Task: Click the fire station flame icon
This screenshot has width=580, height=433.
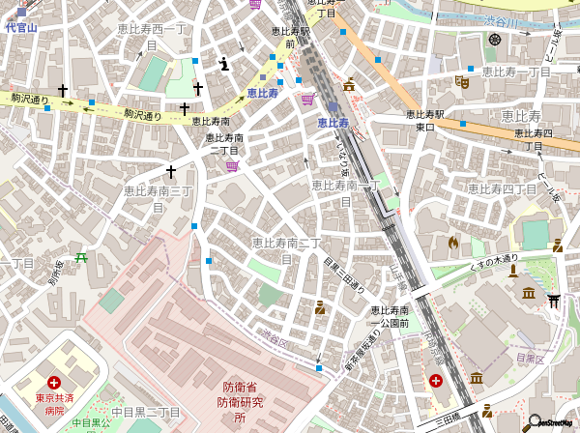Action: pyautogui.click(x=451, y=243)
